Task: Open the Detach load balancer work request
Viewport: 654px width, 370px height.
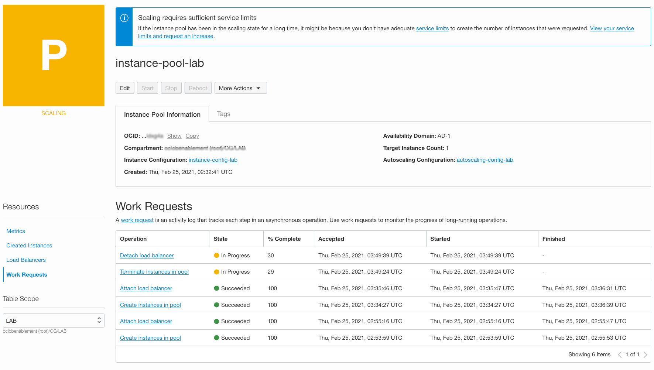Action: click(147, 256)
